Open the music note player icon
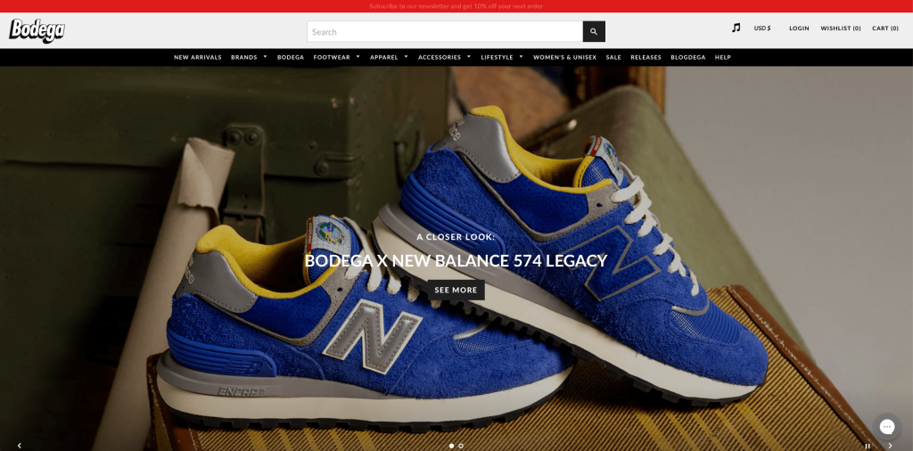 [x=736, y=28]
